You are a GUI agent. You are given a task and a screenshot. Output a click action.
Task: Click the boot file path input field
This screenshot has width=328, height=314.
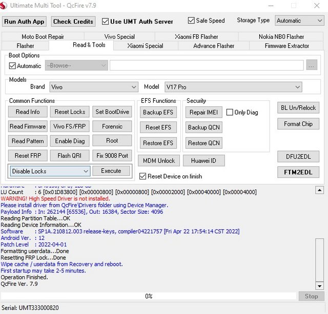pyautogui.click(x=207, y=65)
